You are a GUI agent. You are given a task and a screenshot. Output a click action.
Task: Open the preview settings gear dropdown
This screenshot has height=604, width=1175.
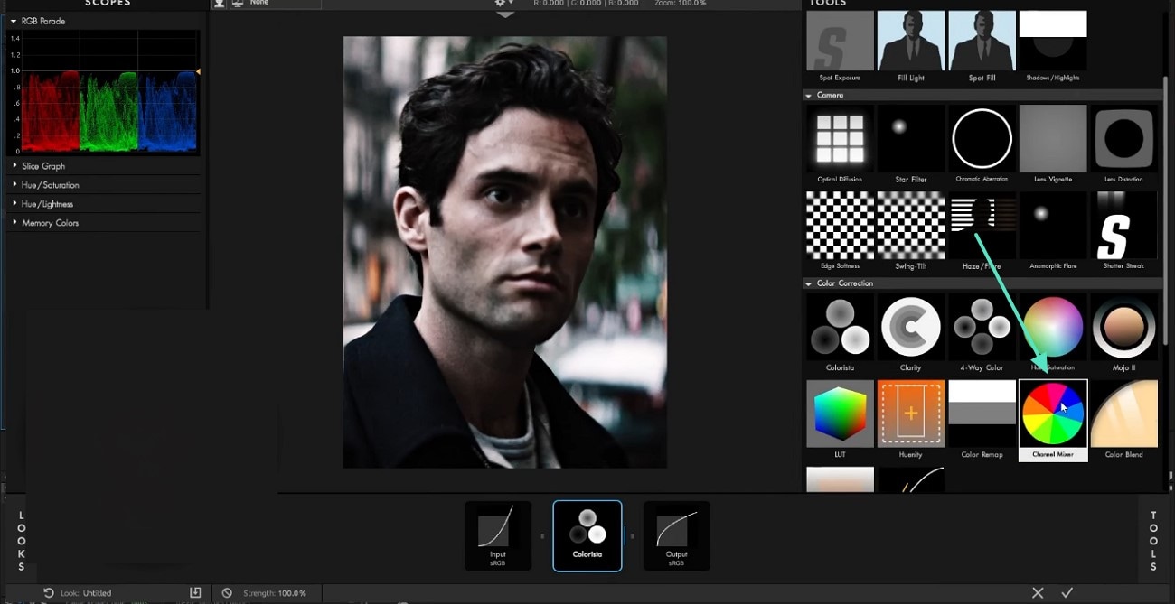pyautogui.click(x=504, y=4)
